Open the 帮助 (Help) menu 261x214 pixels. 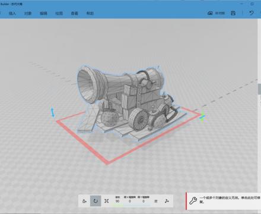pyautogui.click(x=90, y=13)
